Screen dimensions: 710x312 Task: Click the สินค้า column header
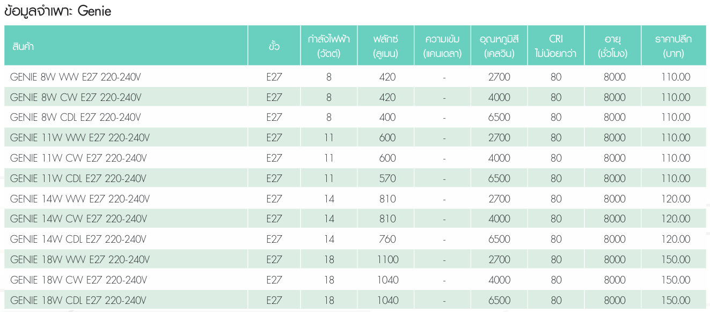click(x=23, y=46)
